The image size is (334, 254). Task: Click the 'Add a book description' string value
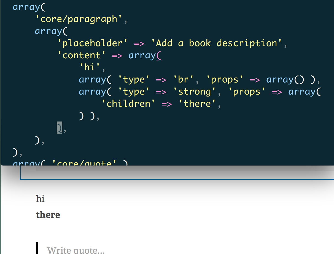click(217, 43)
